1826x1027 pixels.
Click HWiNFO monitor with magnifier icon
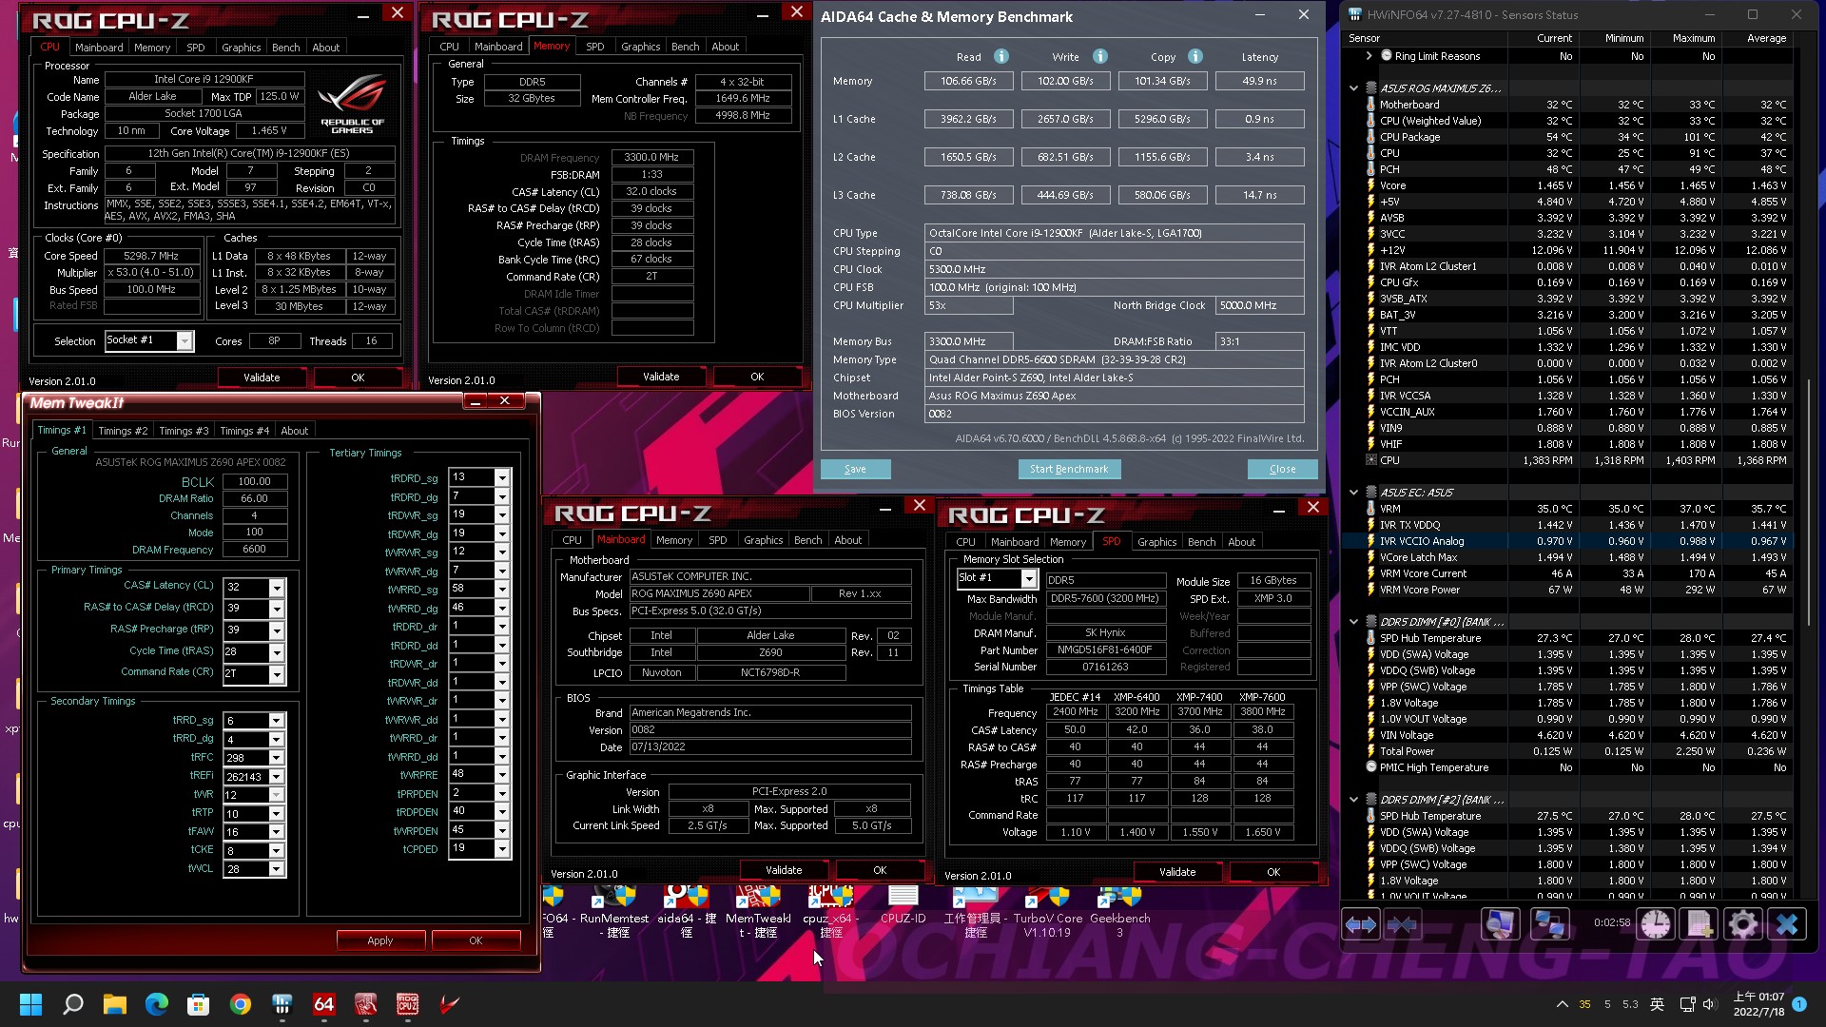coord(1500,923)
